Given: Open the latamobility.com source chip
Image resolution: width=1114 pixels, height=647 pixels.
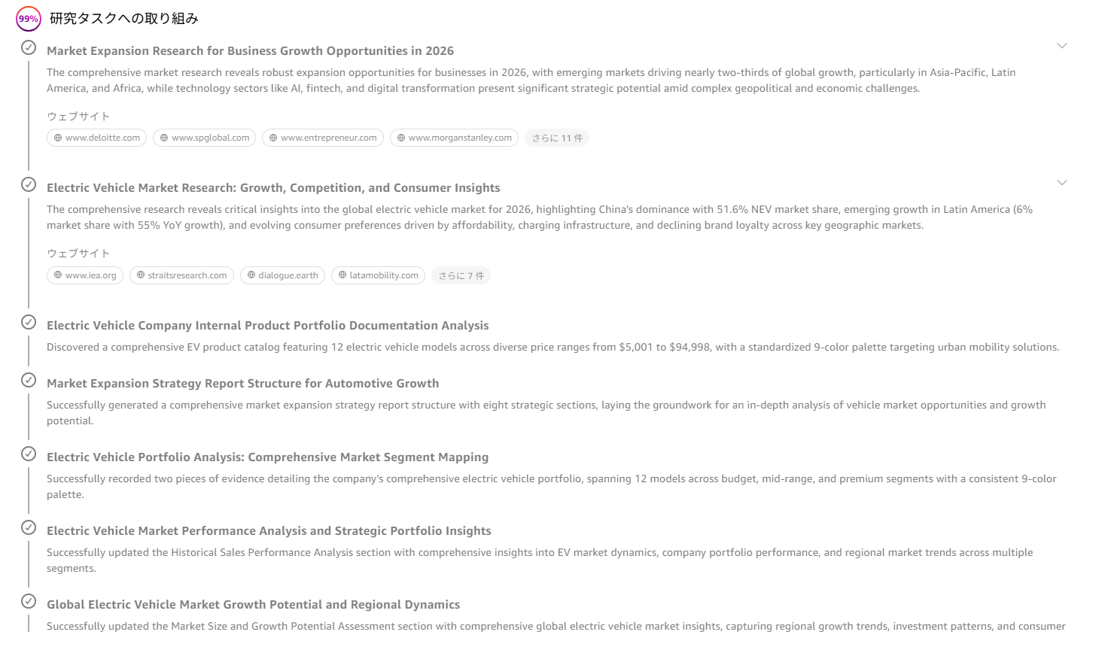Looking at the screenshot, I should [x=378, y=276].
